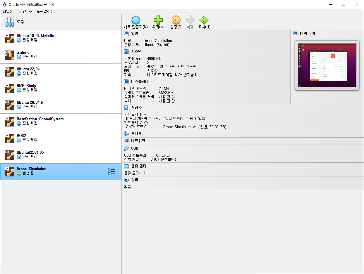Select the RMF-Study machine entry
This screenshot has height=274, width=364.
coord(61,88)
